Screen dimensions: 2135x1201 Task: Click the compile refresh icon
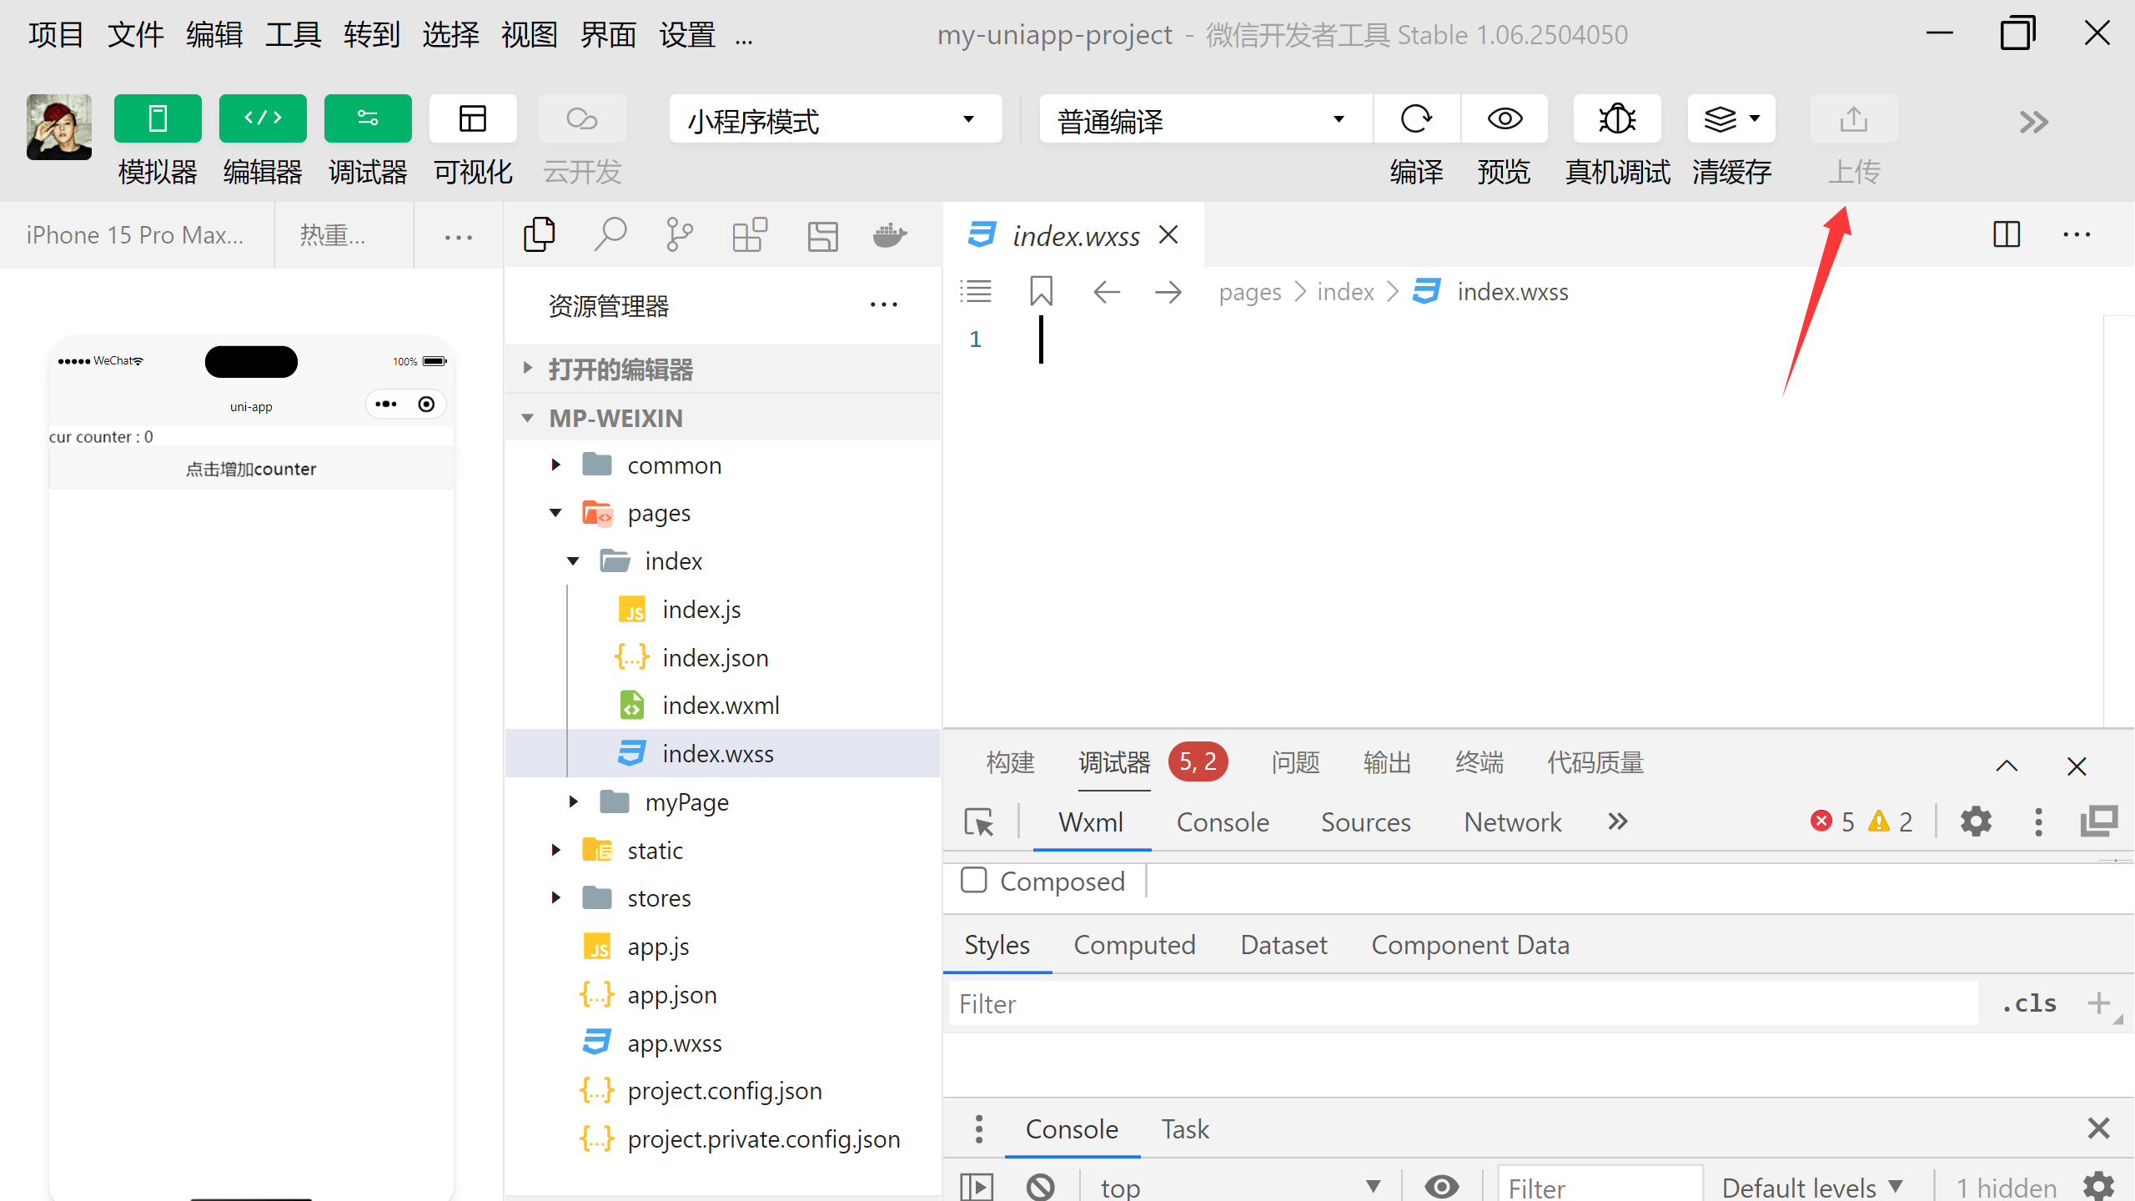click(x=1416, y=119)
